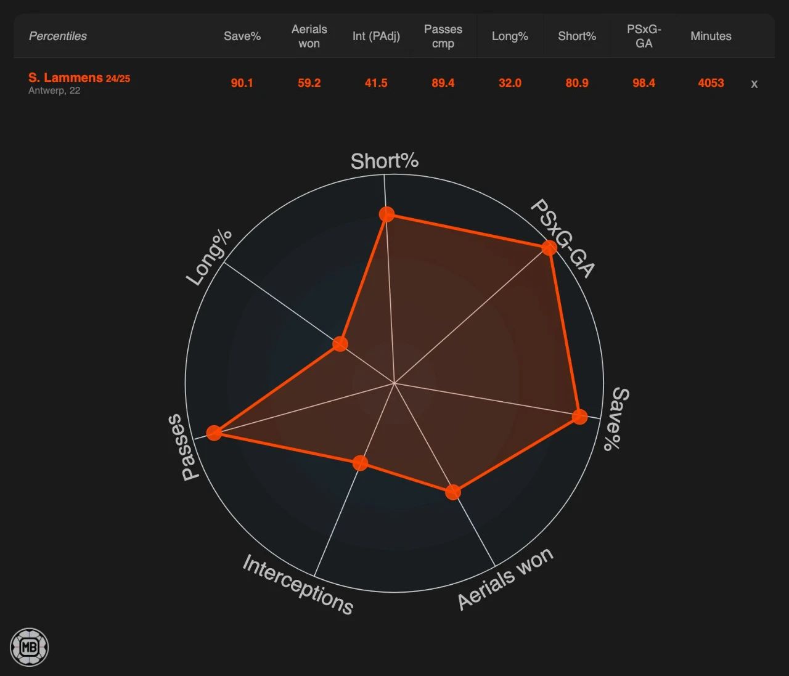The image size is (789, 676).
Task: Click the Passes data point on radar
Action: pyautogui.click(x=214, y=433)
